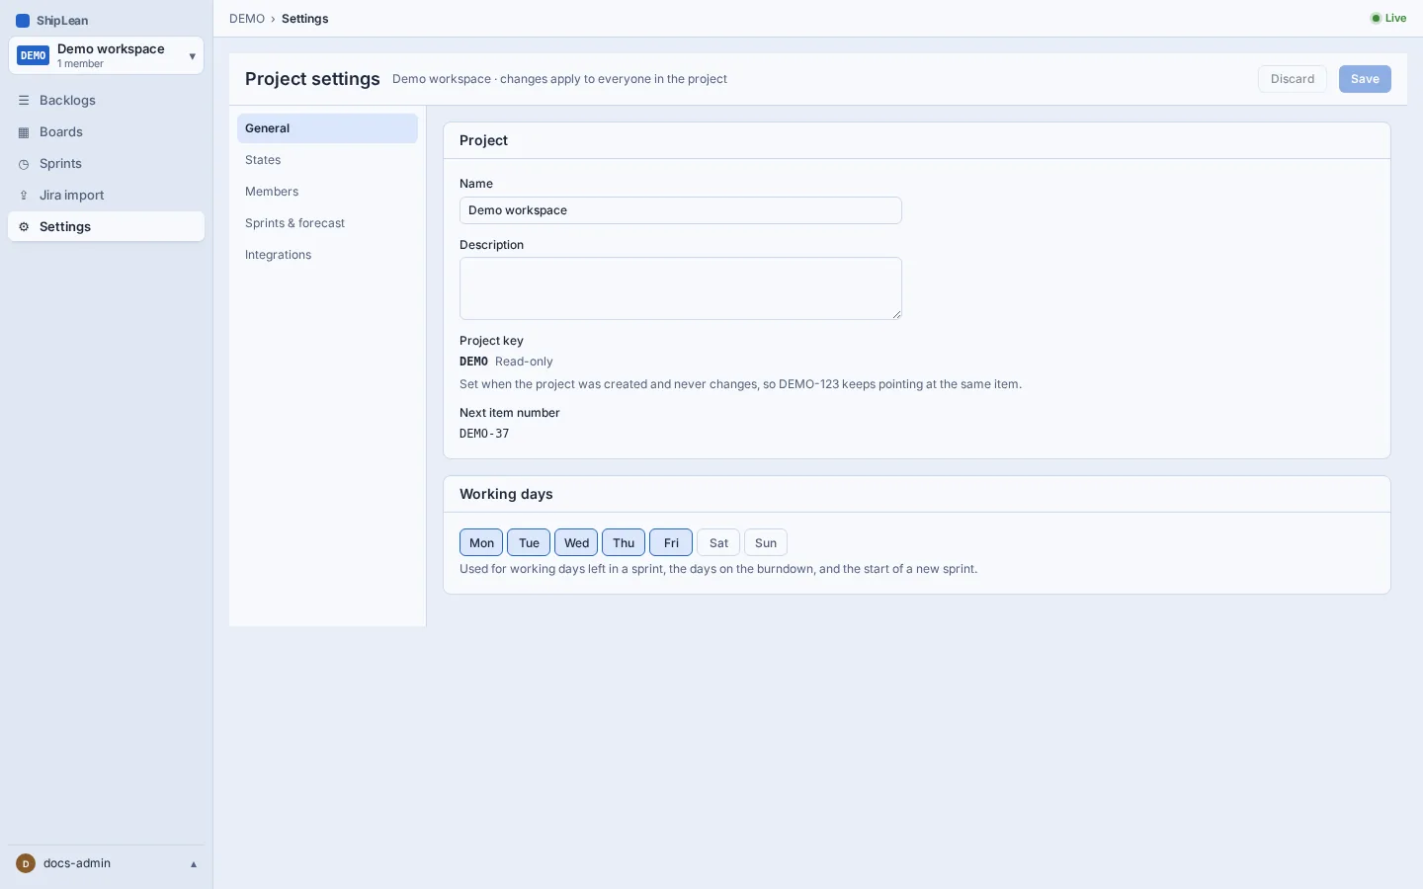Toggle the Fri working day
The width and height of the screenshot is (1423, 889).
tap(671, 542)
